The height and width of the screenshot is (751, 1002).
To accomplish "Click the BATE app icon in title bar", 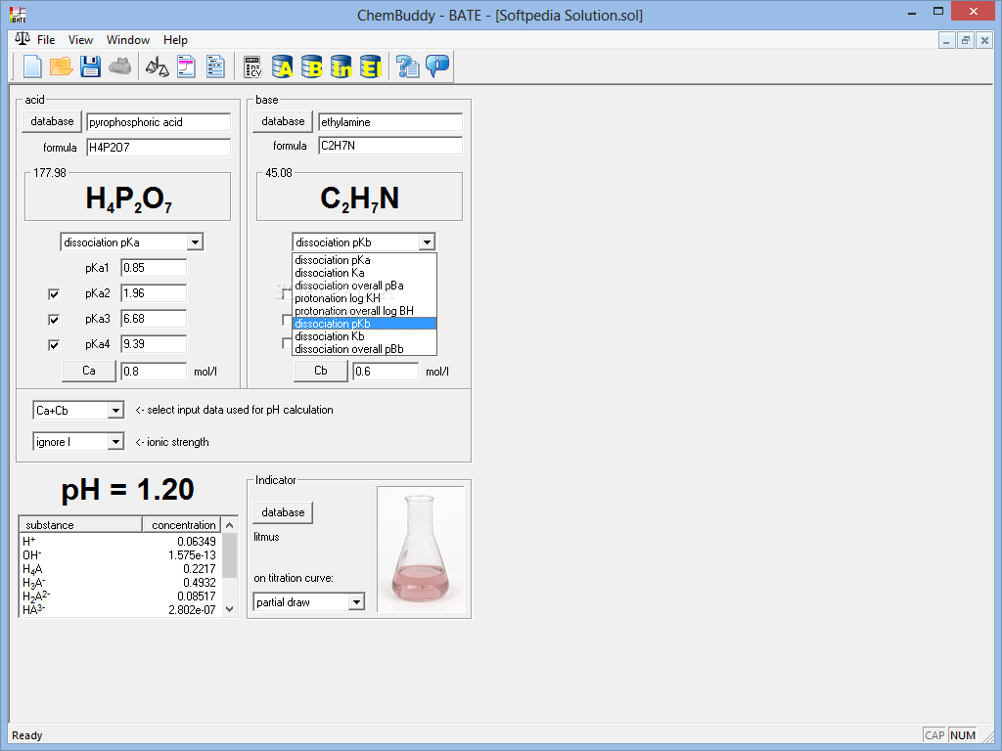I will [x=18, y=15].
